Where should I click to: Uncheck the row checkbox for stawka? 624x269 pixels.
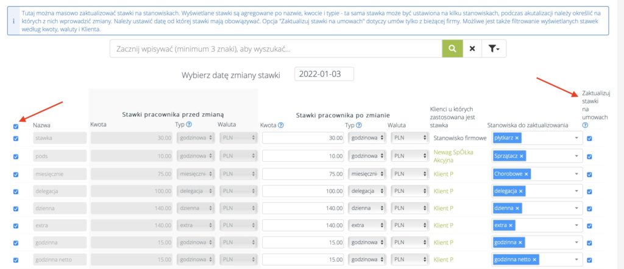15,139
